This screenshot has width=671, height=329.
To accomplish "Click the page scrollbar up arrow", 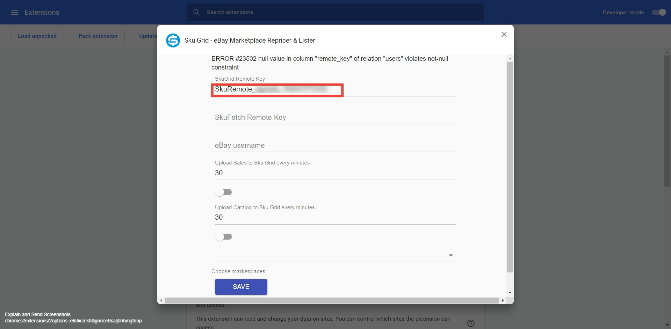I will 668,52.
